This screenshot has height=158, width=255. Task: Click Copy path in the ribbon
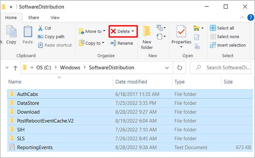pyautogui.click(x=51, y=37)
